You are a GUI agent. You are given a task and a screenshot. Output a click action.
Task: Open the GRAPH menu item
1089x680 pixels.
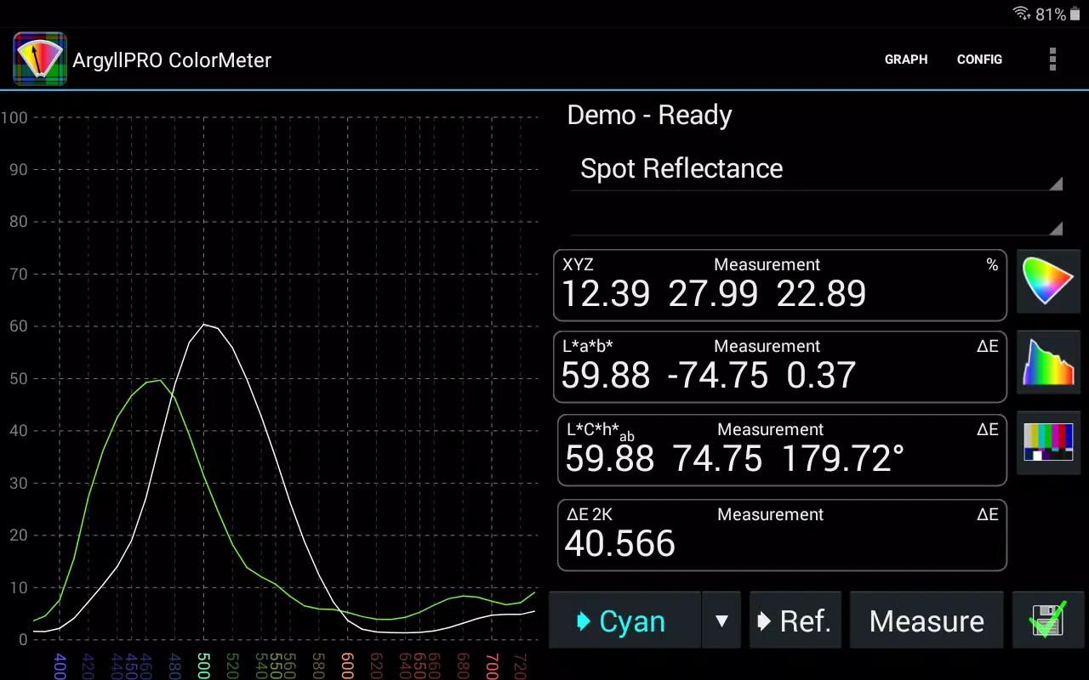pos(906,59)
